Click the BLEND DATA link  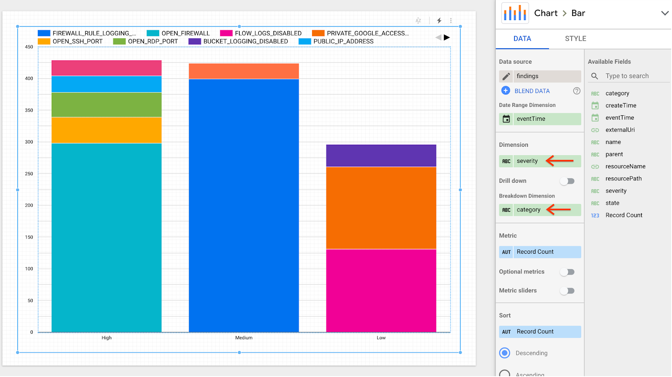(x=532, y=91)
